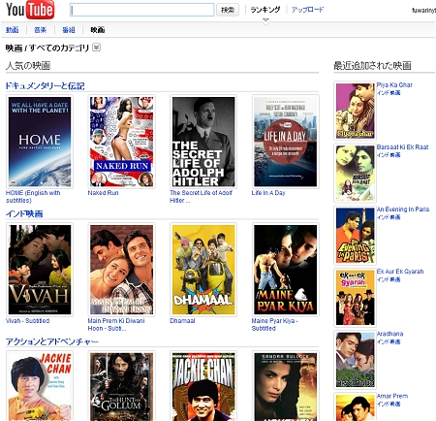Click Maine Pyar Kiya - Subtitled link

point(275,324)
